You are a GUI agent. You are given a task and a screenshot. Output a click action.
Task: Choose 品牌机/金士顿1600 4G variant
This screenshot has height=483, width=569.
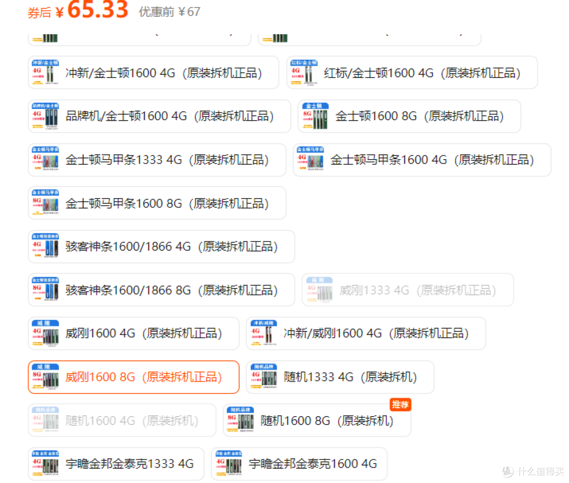[x=159, y=116]
